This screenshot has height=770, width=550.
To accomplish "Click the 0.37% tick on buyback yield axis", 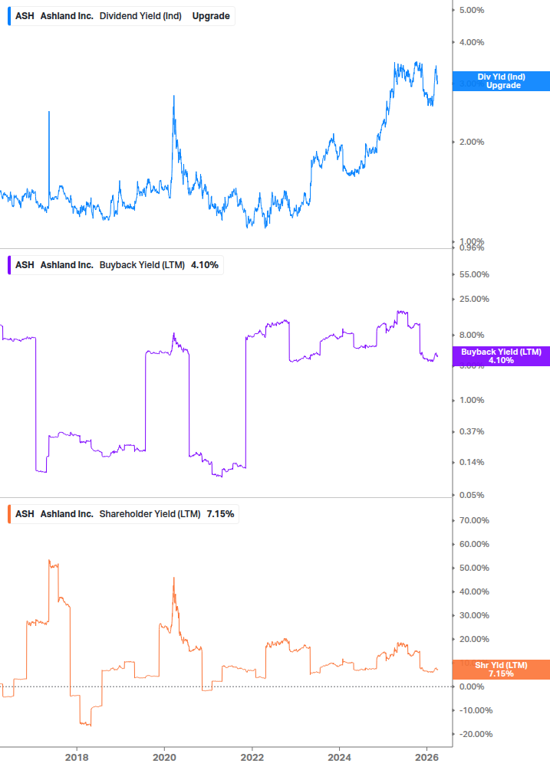I will [x=472, y=431].
